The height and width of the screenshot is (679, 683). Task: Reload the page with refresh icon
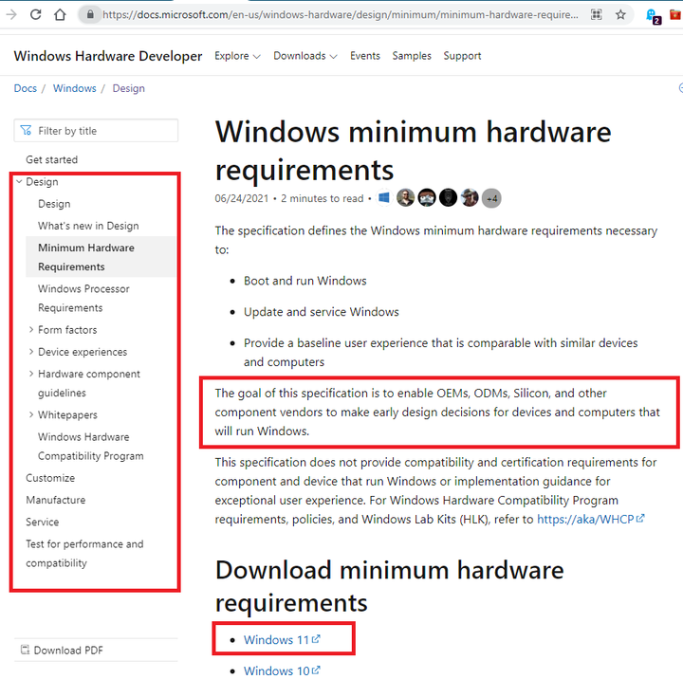point(36,15)
